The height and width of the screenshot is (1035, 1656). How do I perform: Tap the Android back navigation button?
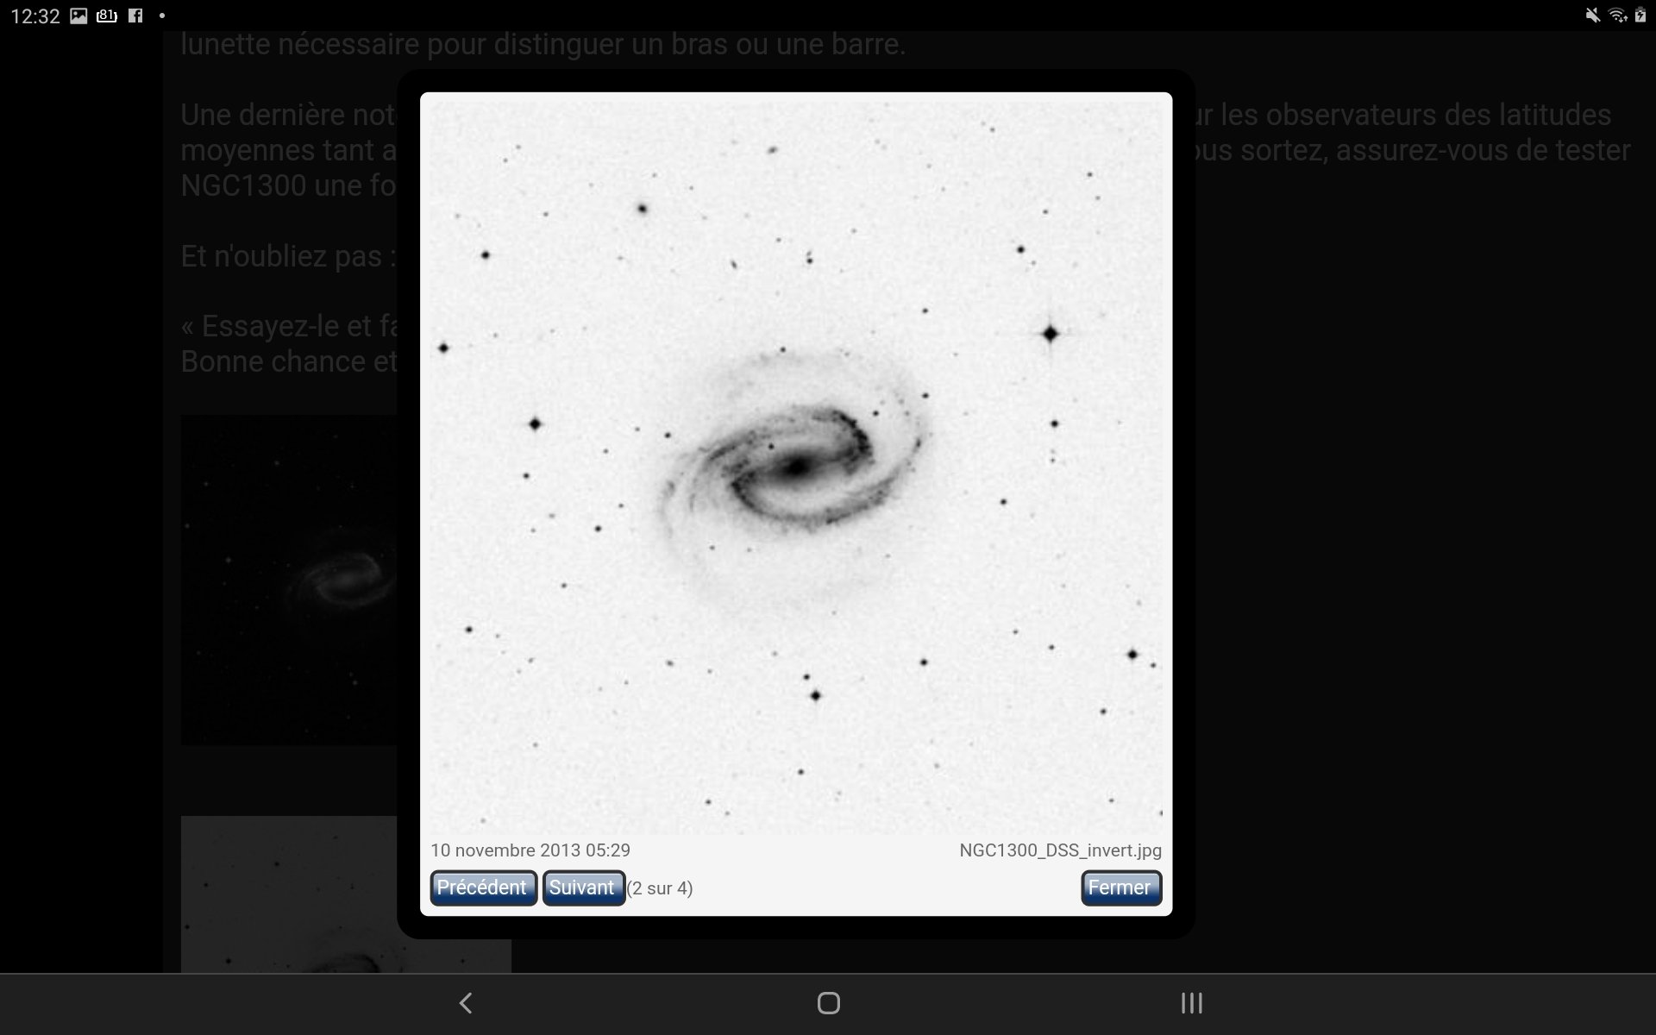pyautogui.click(x=466, y=1003)
